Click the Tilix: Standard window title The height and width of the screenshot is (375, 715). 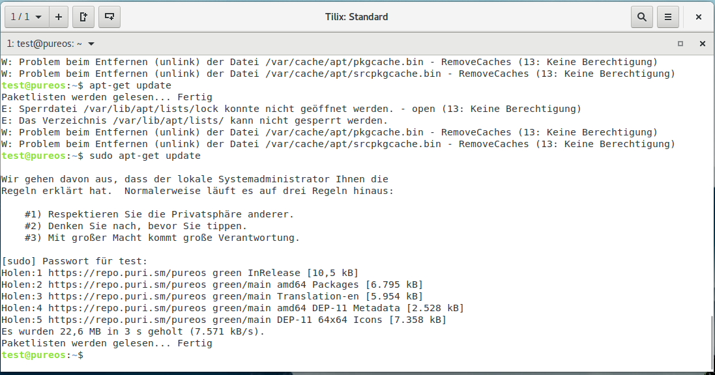click(x=357, y=17)
